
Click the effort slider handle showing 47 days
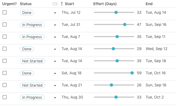point(125,24)
